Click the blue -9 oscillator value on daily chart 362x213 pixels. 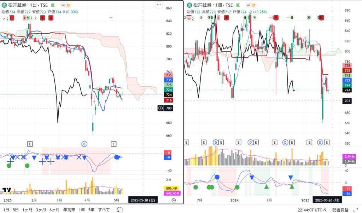(x=168, y=157)
